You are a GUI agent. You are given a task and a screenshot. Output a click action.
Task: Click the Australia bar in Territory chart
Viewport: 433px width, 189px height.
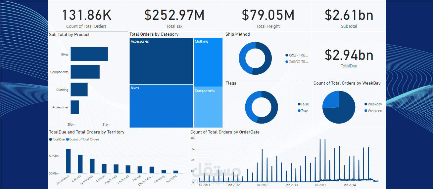pyautogui.click(x=175, y=172)
